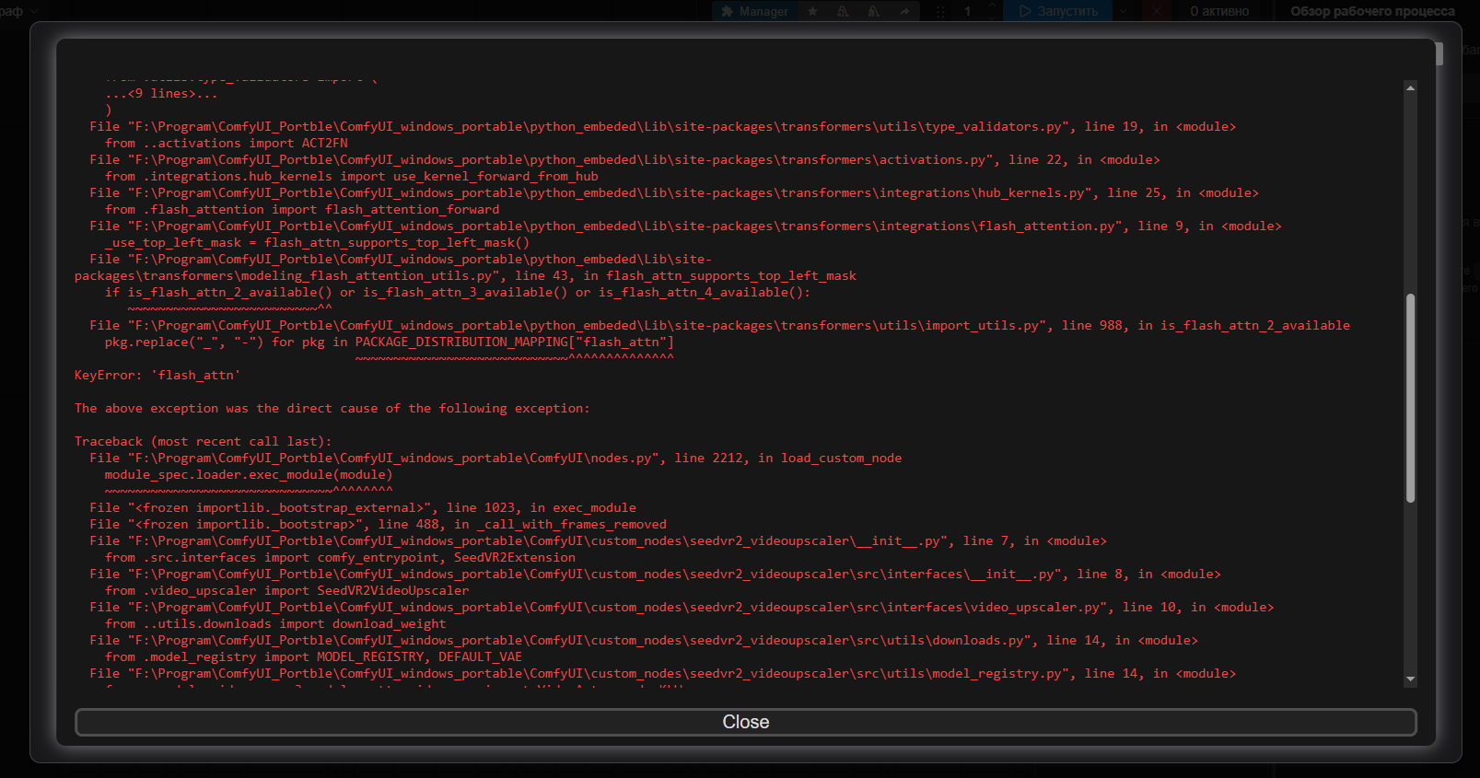Click the error dialog vertical scrollbar thumb
Image resolution: width=1480 pixels, height=778 pixels.
click(x=1410, y=398)
